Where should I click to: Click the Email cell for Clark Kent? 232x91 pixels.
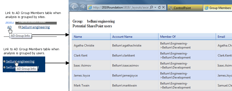click(x=224, y=55)
